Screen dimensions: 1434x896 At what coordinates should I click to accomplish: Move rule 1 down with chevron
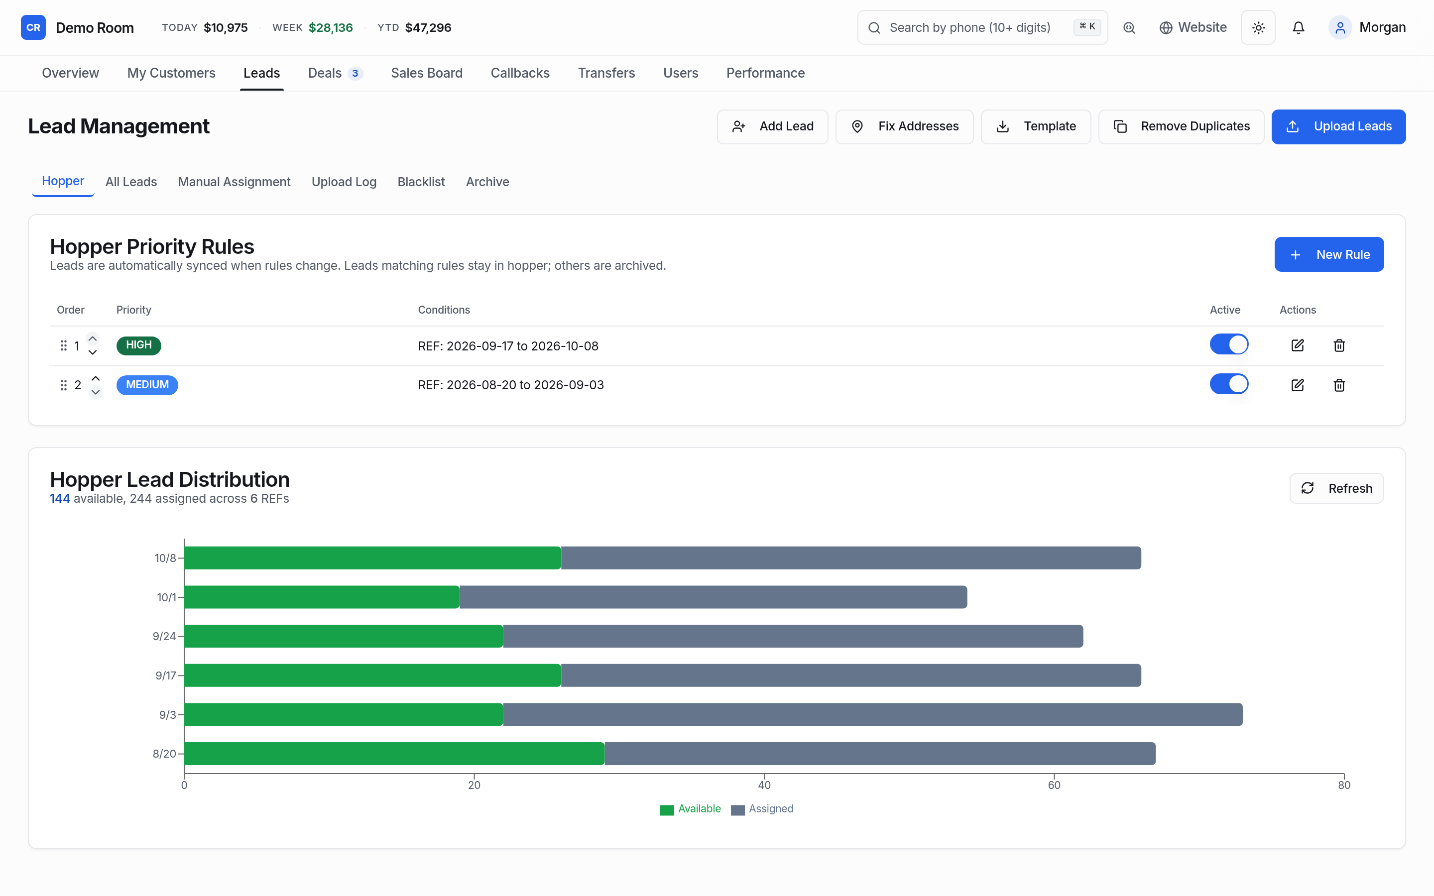tap(93, 352)
